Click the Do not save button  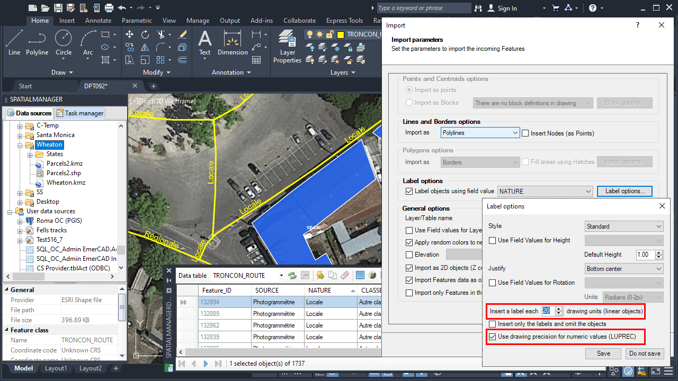click(x=645, y=353)
